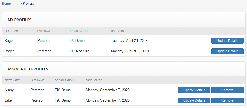
Task: Click the Home breadcrumb link
Action: point(6,3)
